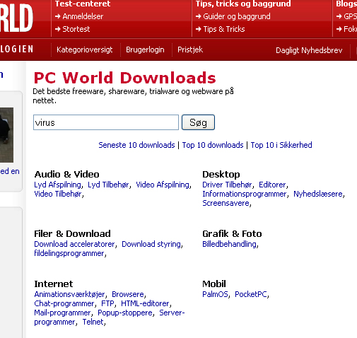Open the Editorer category
The image size is (357, 338).
tap(272, 185)
